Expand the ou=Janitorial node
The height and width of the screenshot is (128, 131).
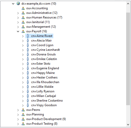pos(18,22)
